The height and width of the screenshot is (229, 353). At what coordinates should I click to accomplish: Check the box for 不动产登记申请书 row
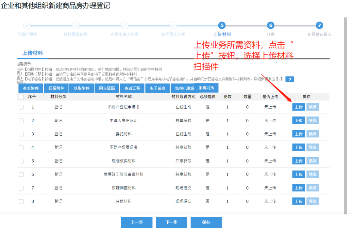pos(21,107)
